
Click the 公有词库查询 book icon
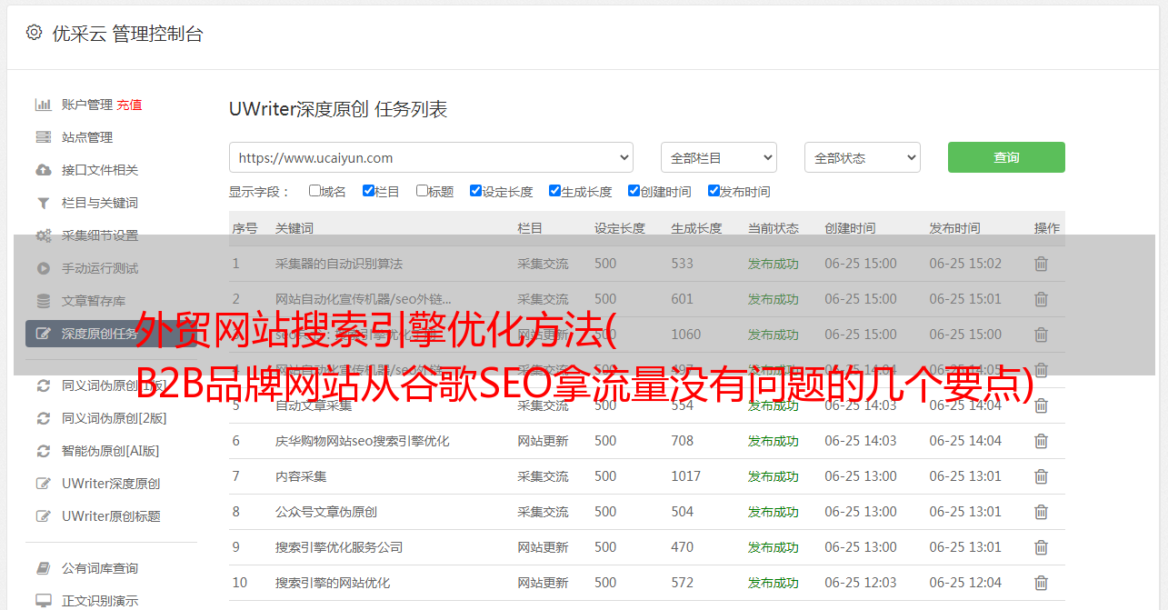[43, 568]
